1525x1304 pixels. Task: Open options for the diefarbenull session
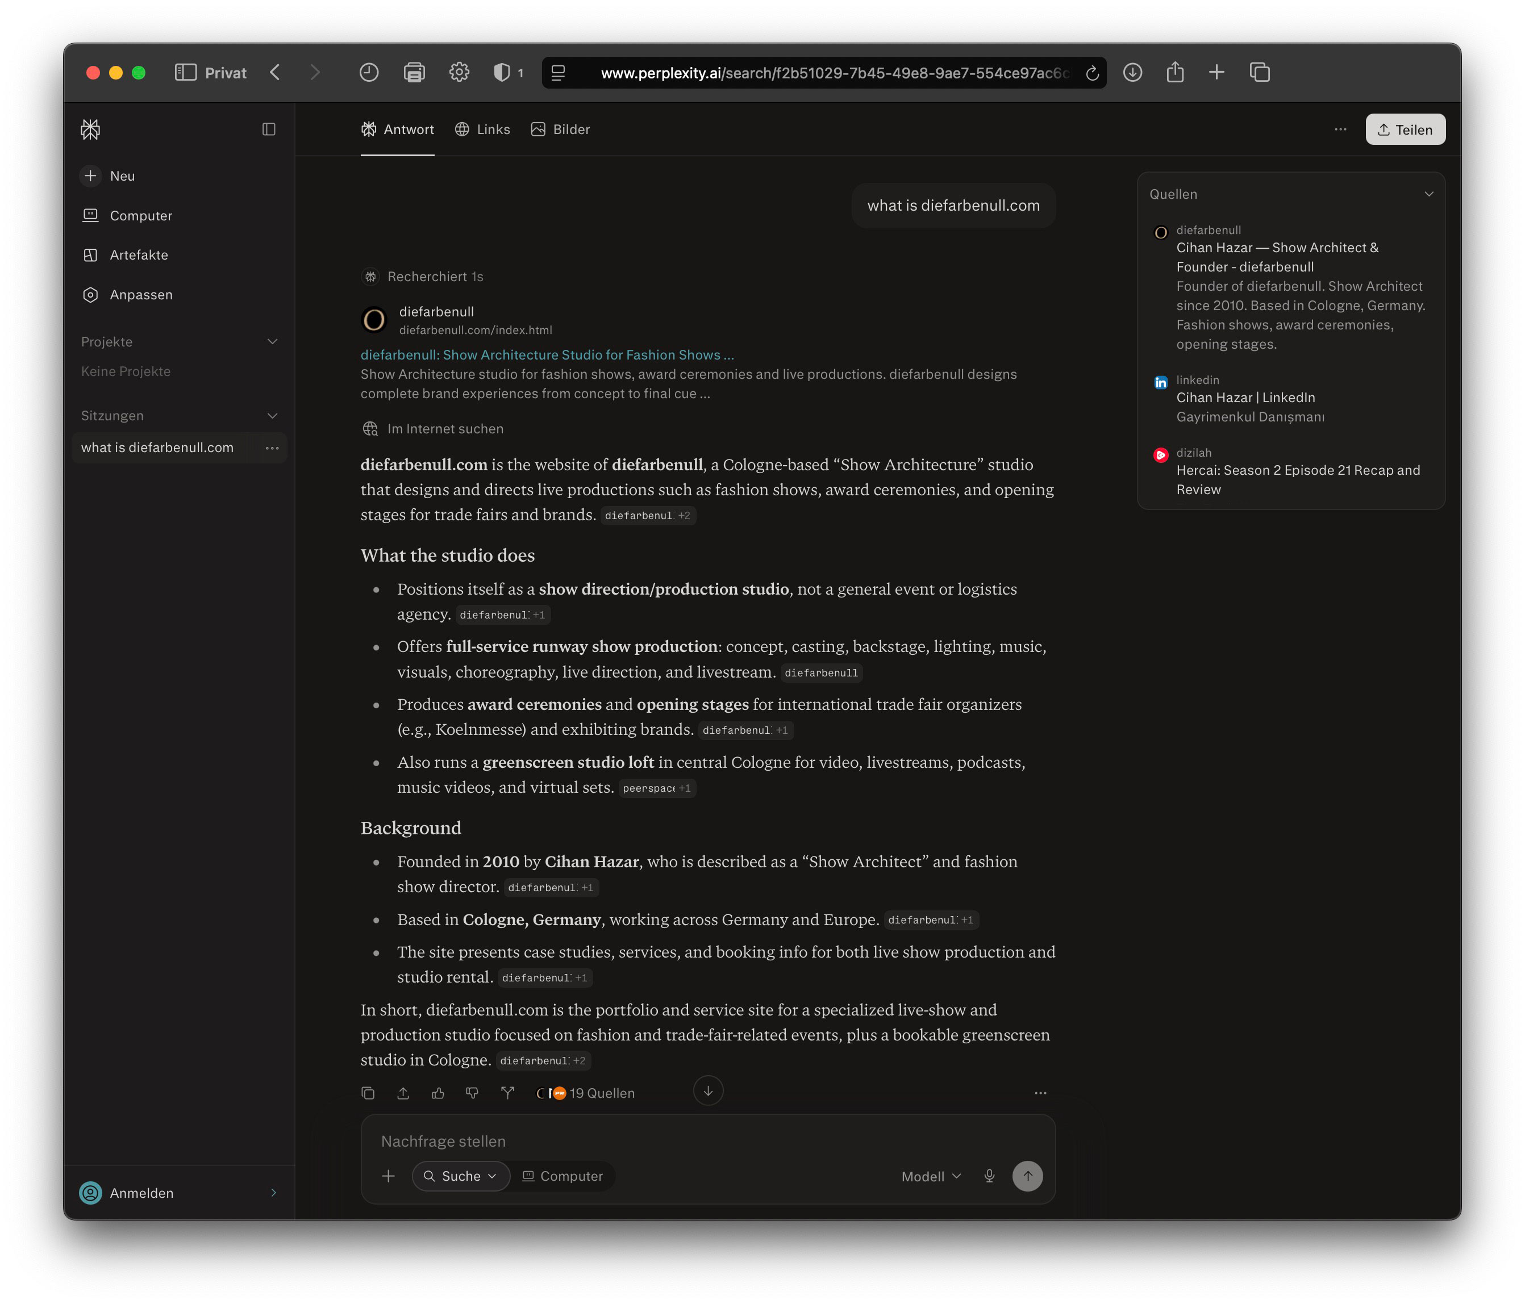[x=272, y=448]
